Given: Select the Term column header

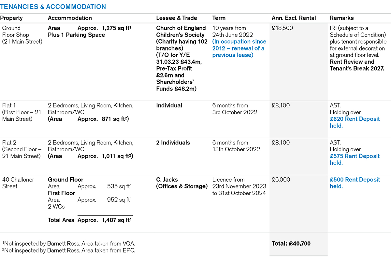Looking at the screenshot, I should pyautogui.click(x=219, y=18).
